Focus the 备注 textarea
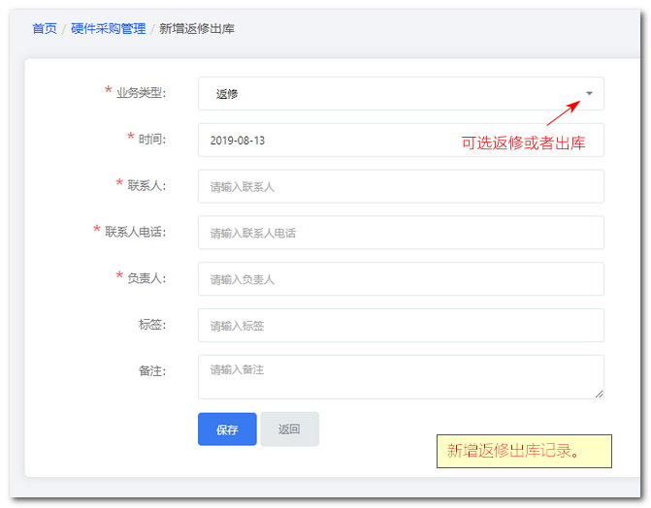 pos(401,377)
